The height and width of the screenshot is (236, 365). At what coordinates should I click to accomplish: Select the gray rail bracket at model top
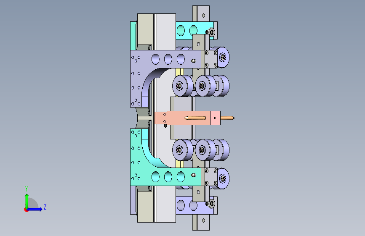[x=201, y=13]
